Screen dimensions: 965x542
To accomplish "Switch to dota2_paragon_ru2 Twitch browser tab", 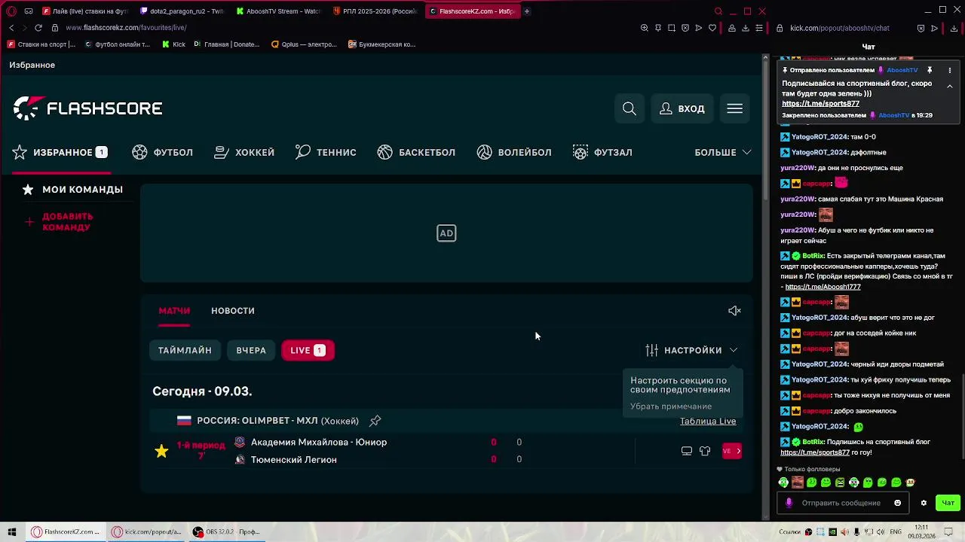I will click(x=183, y=11).
